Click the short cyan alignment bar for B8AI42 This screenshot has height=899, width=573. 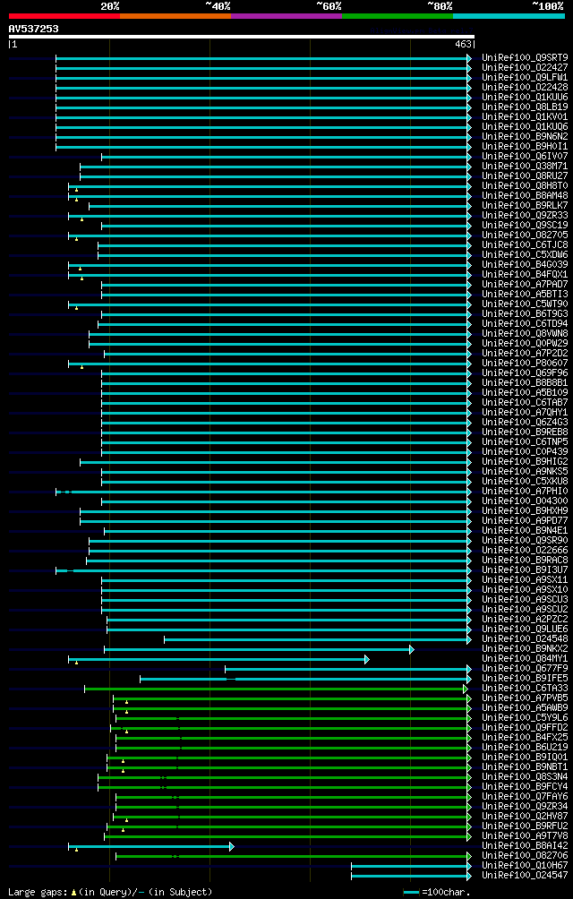(x=151, y=847)
